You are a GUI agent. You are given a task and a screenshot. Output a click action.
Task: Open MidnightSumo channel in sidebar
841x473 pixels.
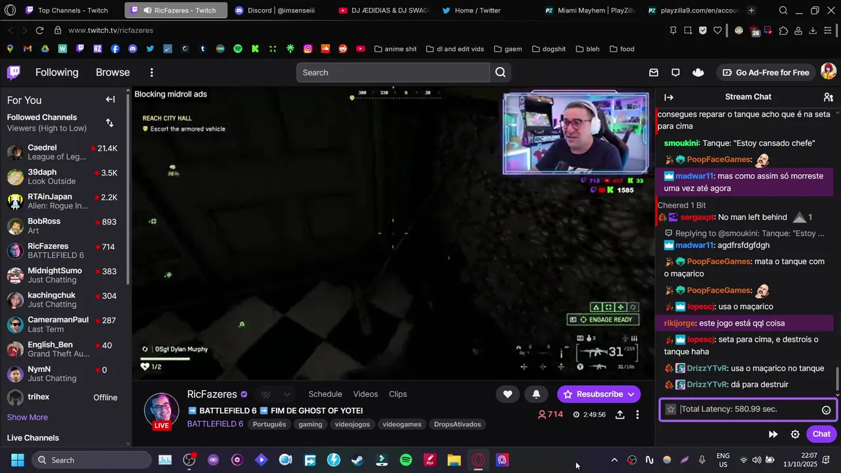62,275
